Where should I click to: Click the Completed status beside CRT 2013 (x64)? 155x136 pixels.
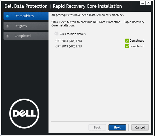click(137, 41)
